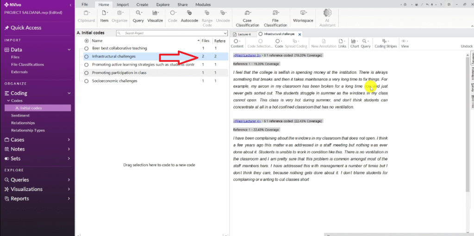The width and height of the screenshot is (474, 236).
Task: Collapse the Codes tree under Coding
Action: point(7,101)
